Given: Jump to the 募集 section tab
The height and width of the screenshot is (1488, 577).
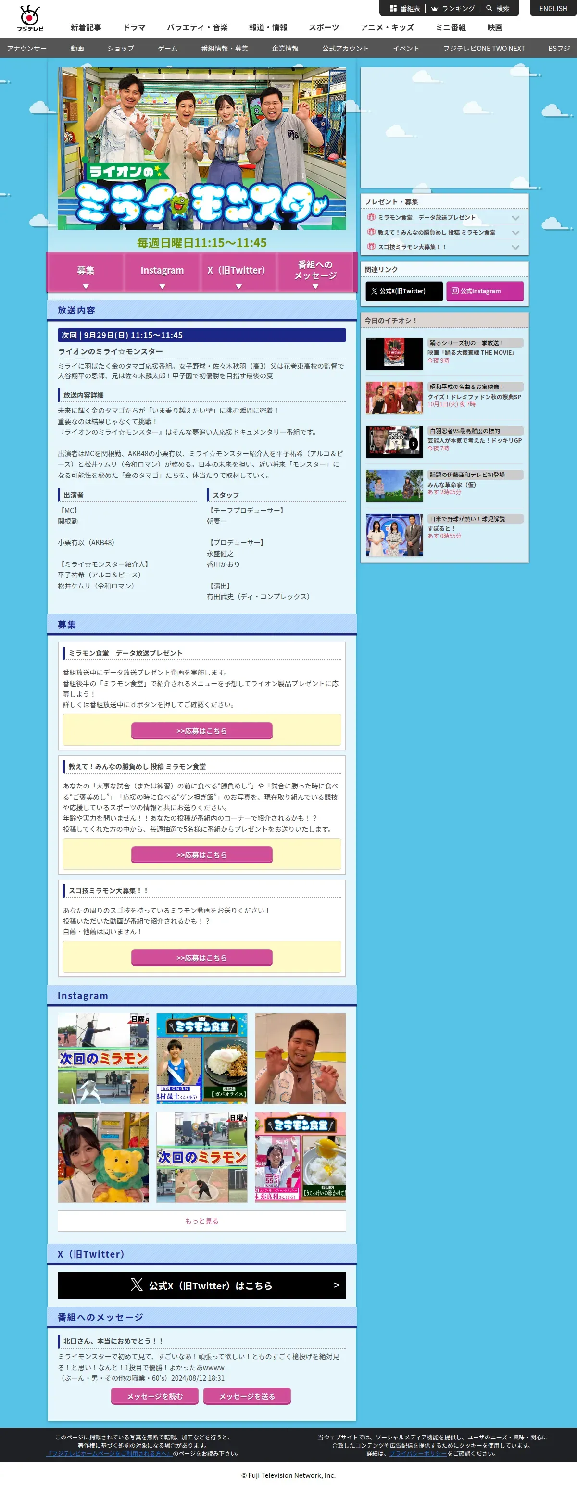Looking at the screenshot, I should pyautogui.click(x=86, y=272).
